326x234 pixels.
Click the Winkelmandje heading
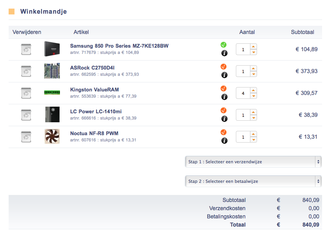[43, 11]
